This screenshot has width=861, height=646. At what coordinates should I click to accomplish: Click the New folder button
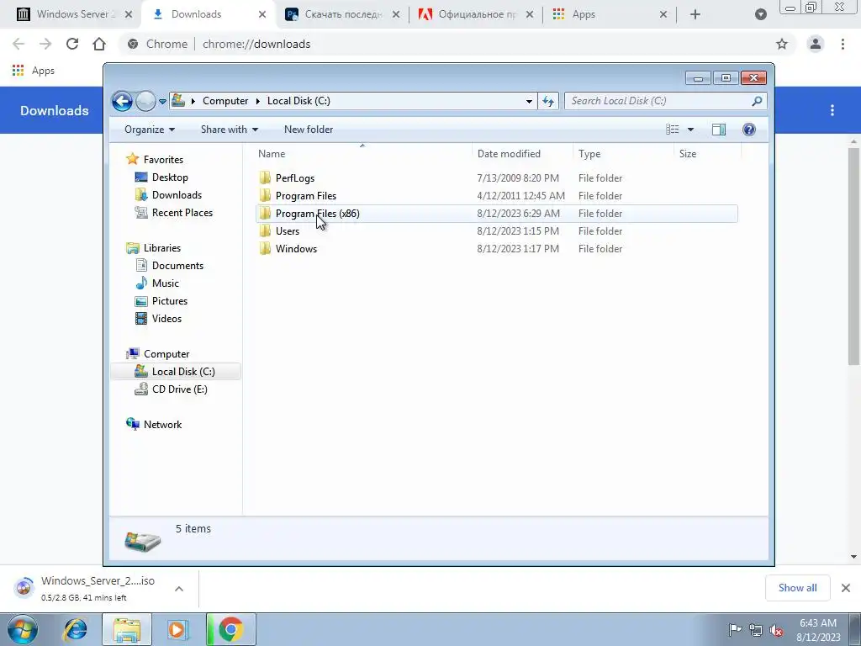pos(309,130)
